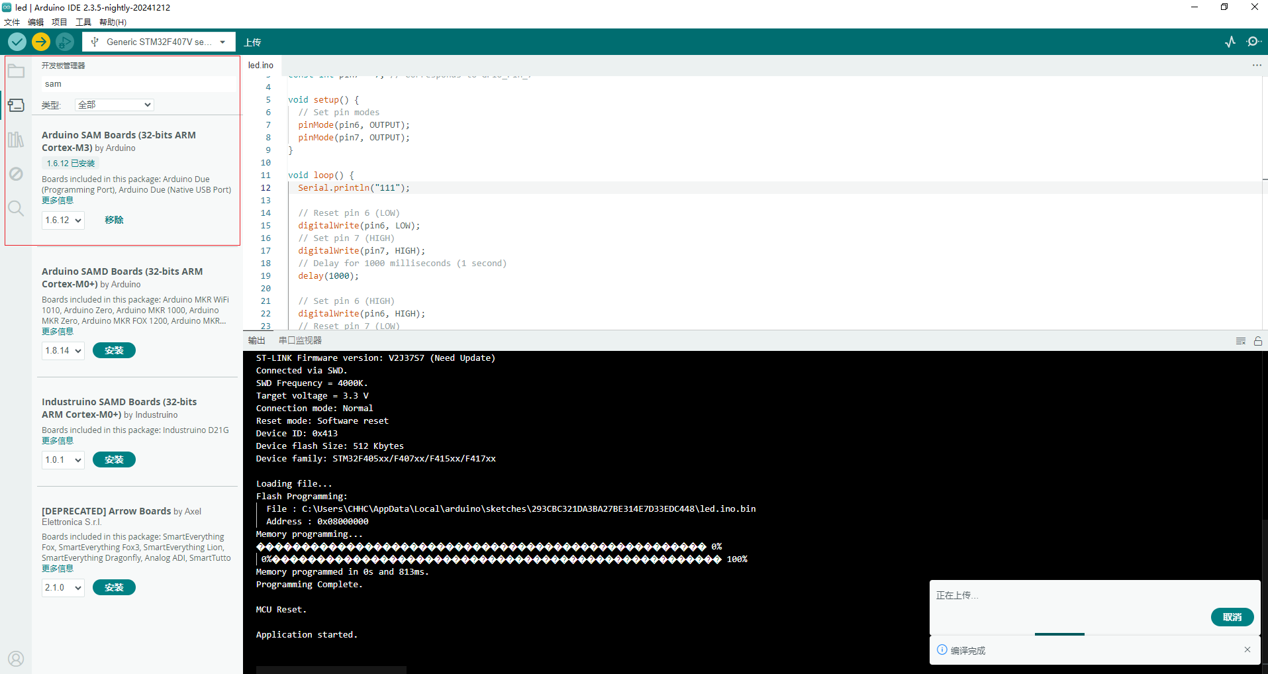Click the Upload arrow icon
This screenshot has height=674, width=1268.
40,41
